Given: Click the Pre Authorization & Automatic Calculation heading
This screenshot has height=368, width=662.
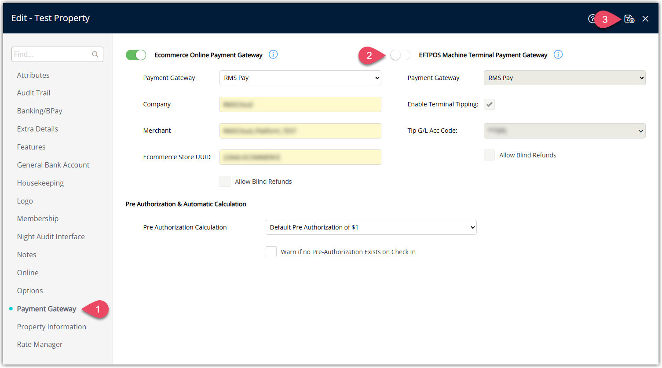Looking at the screenshot, I should pyautogui.click(x=186, y=204).
